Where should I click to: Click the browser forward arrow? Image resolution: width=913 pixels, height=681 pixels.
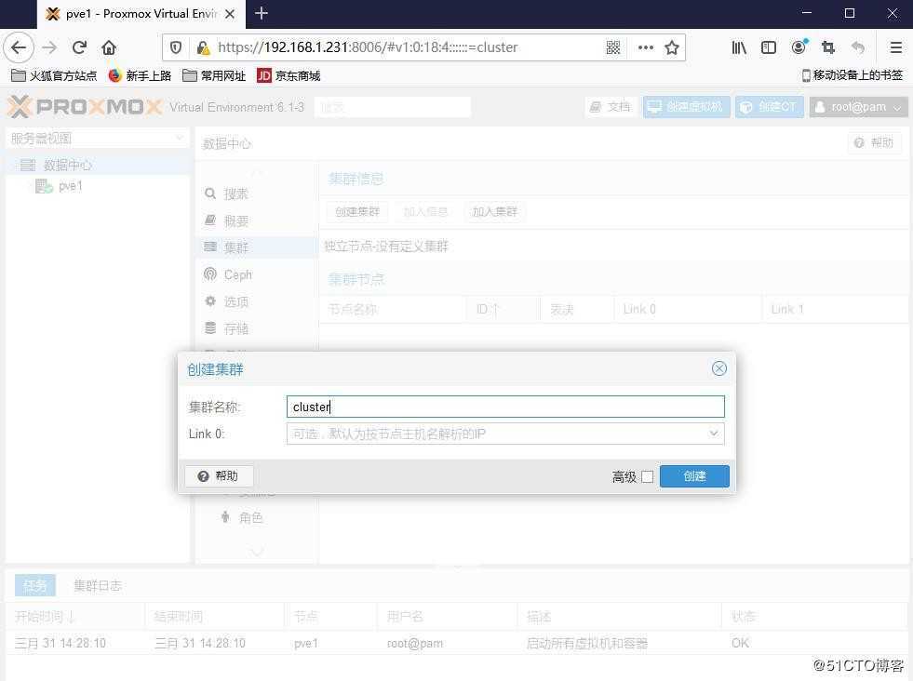tap(50, 47)
